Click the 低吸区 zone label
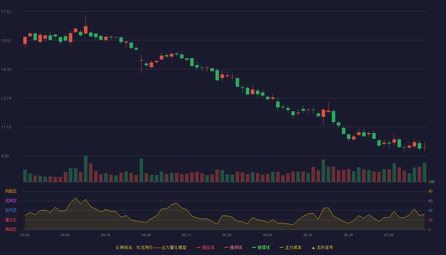Screen dimensions: 446x255 (11, 229)
